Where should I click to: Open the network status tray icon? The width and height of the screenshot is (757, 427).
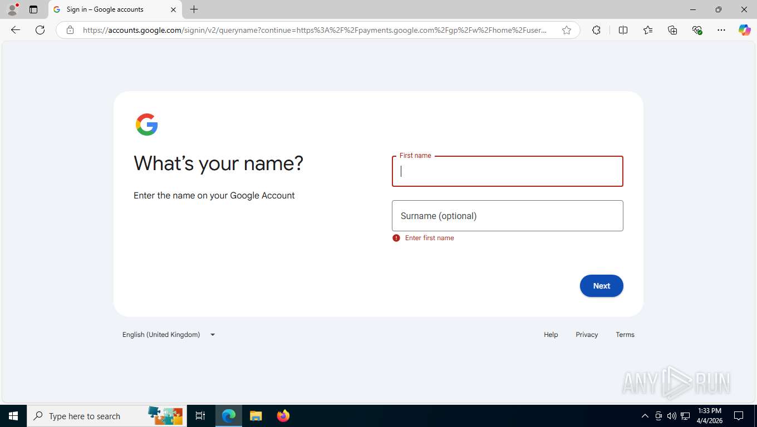[685, 416]
